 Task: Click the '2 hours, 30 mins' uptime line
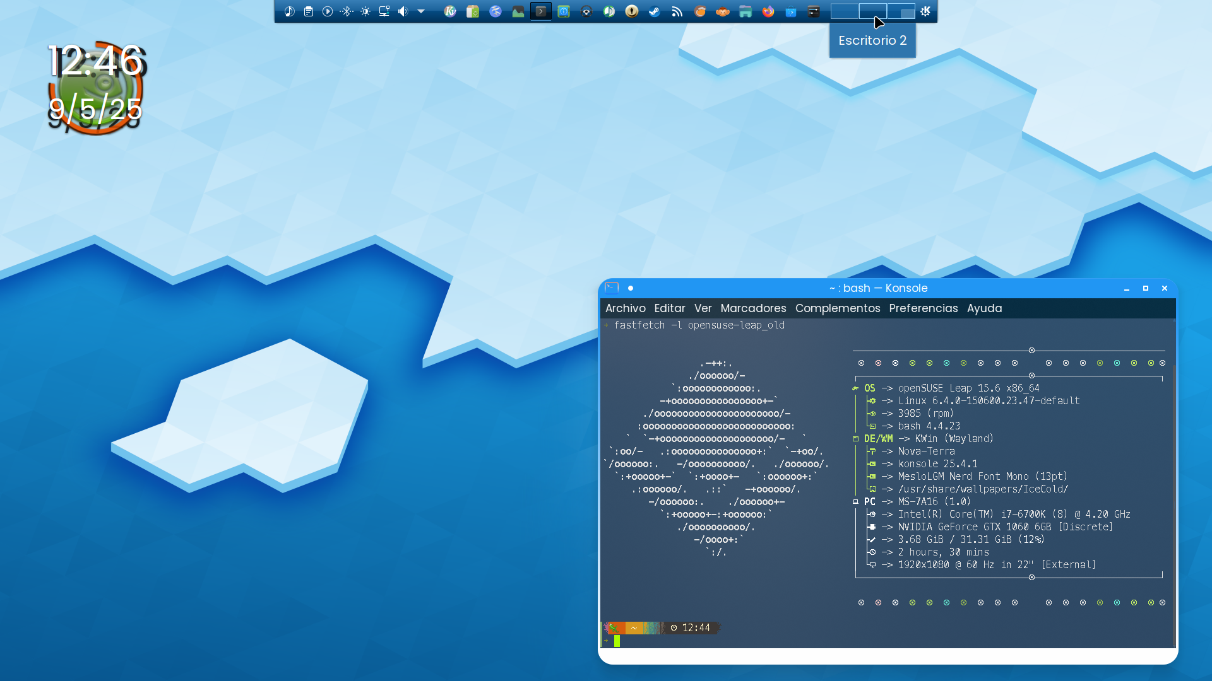(x=943, y=552)
